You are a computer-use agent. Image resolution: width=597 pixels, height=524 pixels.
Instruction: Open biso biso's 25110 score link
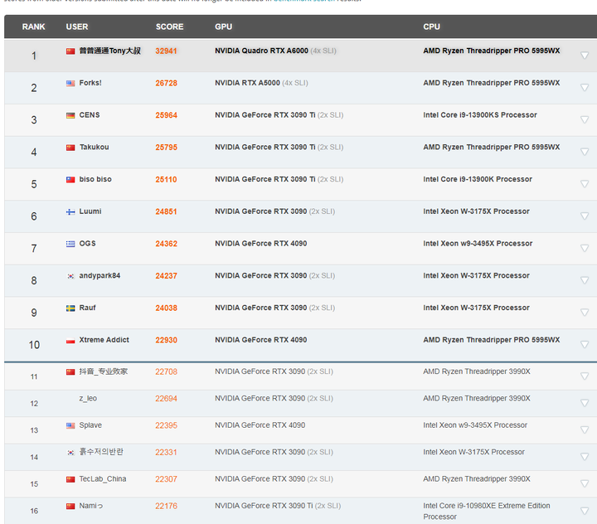[166, 180]
